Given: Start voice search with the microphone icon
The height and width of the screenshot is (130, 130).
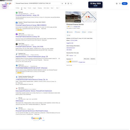Looking at the screenshot, I should (x=66, y=4).
